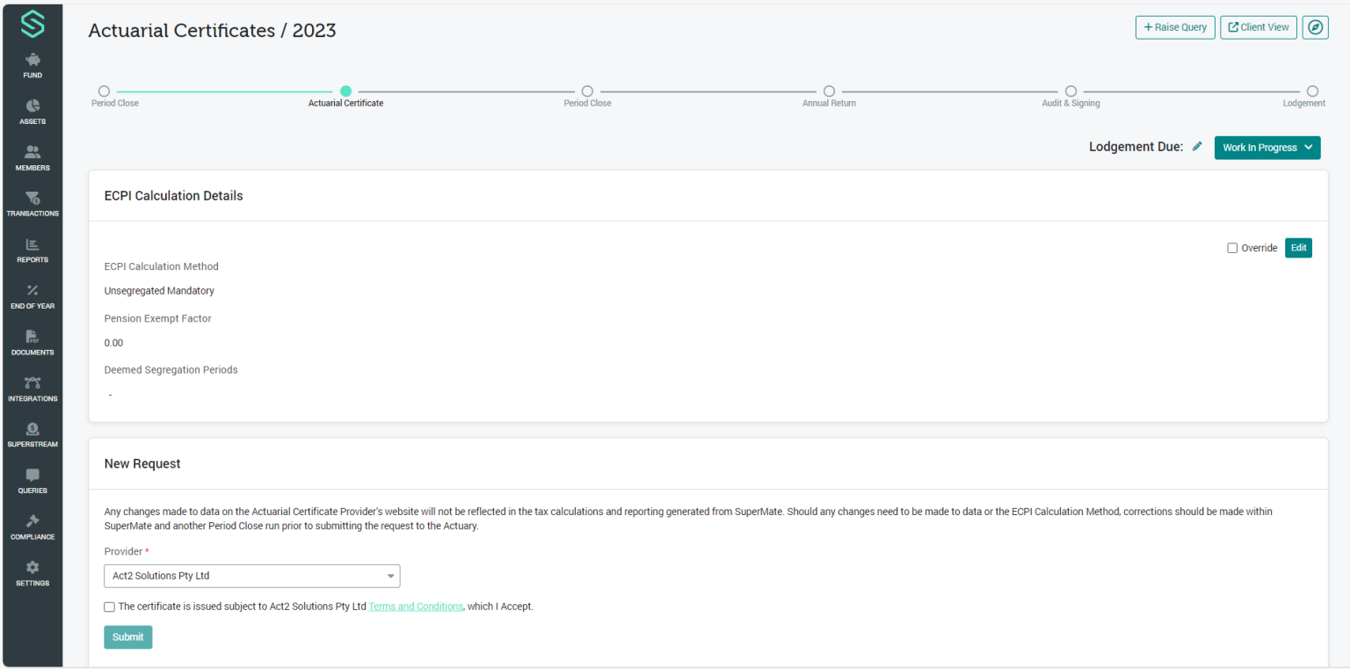The image size is (1350, 669).
Task: Open the Reports sidebar icon
Action: click(33, 245)
